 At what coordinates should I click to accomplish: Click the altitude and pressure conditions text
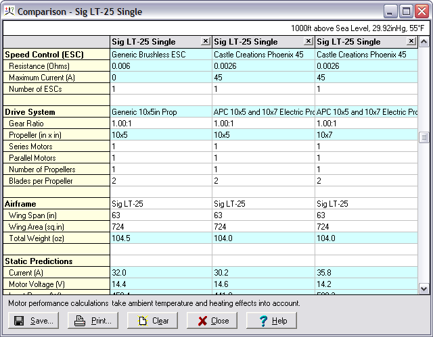click(x=357, y=28)
